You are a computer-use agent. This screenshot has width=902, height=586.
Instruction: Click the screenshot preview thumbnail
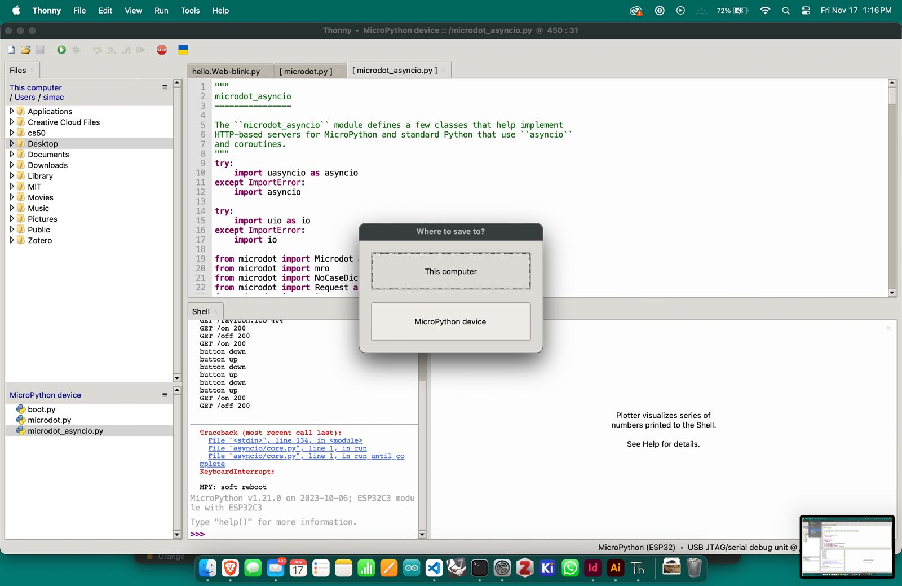[847, 547]
